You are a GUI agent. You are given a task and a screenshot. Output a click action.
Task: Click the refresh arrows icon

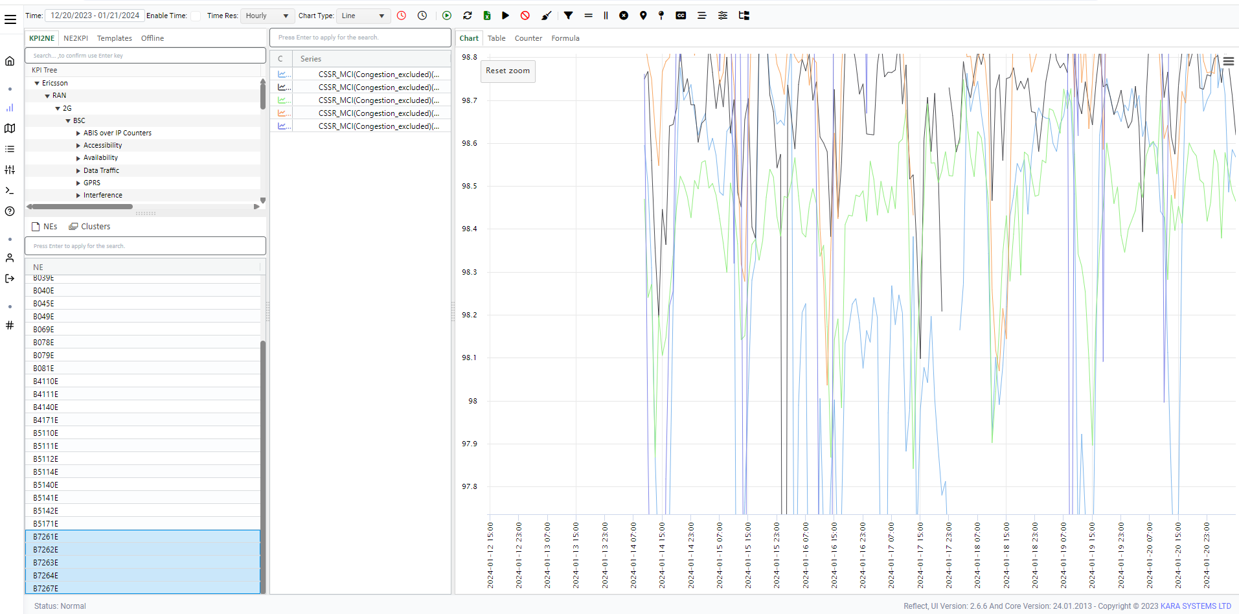point(468,16)
